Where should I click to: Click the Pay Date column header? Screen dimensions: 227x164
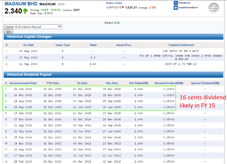coord(112,83)
